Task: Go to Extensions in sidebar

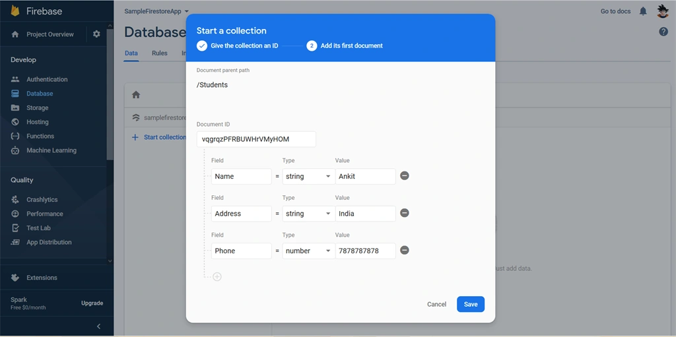Action: pyautogui.click(x=42, y=278)
